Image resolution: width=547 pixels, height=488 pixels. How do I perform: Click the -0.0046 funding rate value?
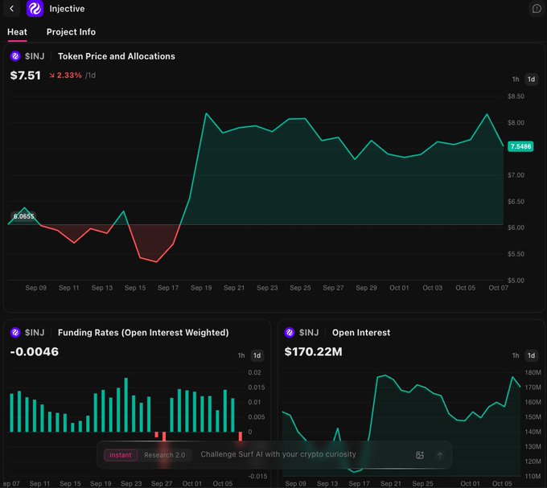pyautogui.click(x=35, y=351)
